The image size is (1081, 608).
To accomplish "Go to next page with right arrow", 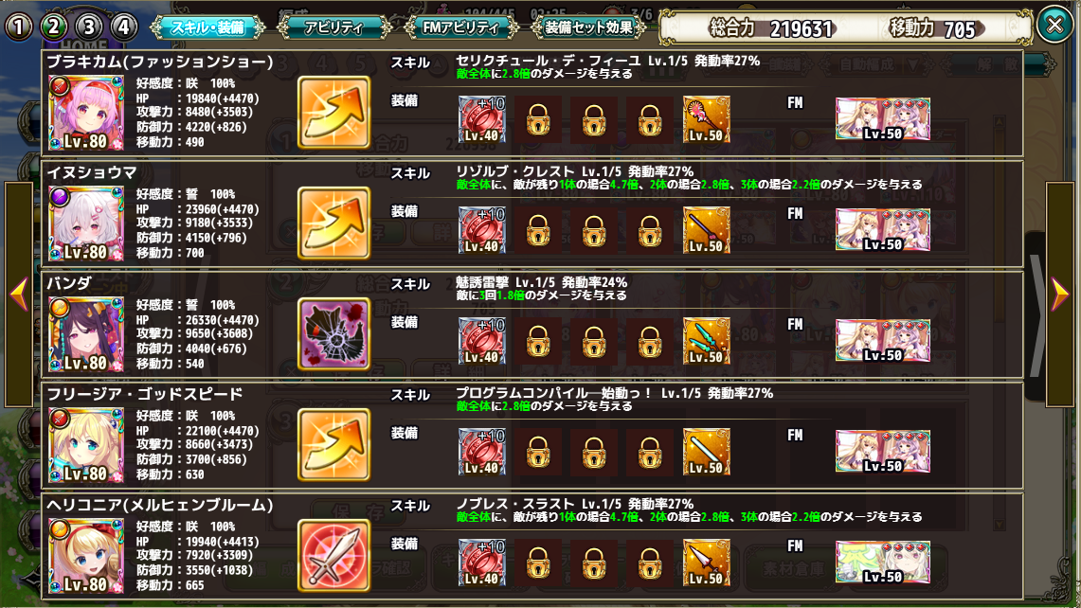I will tap(1060, 295).
